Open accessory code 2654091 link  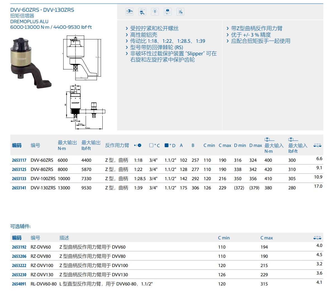(x=19, y=284)
